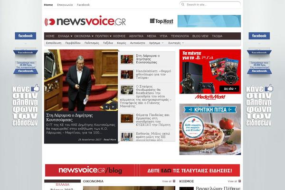Image resolution: width=285 pixels, height=190 pixels.
Task: Open the ΥΓΕΙΑ menu item
Action: pos(163,36)
